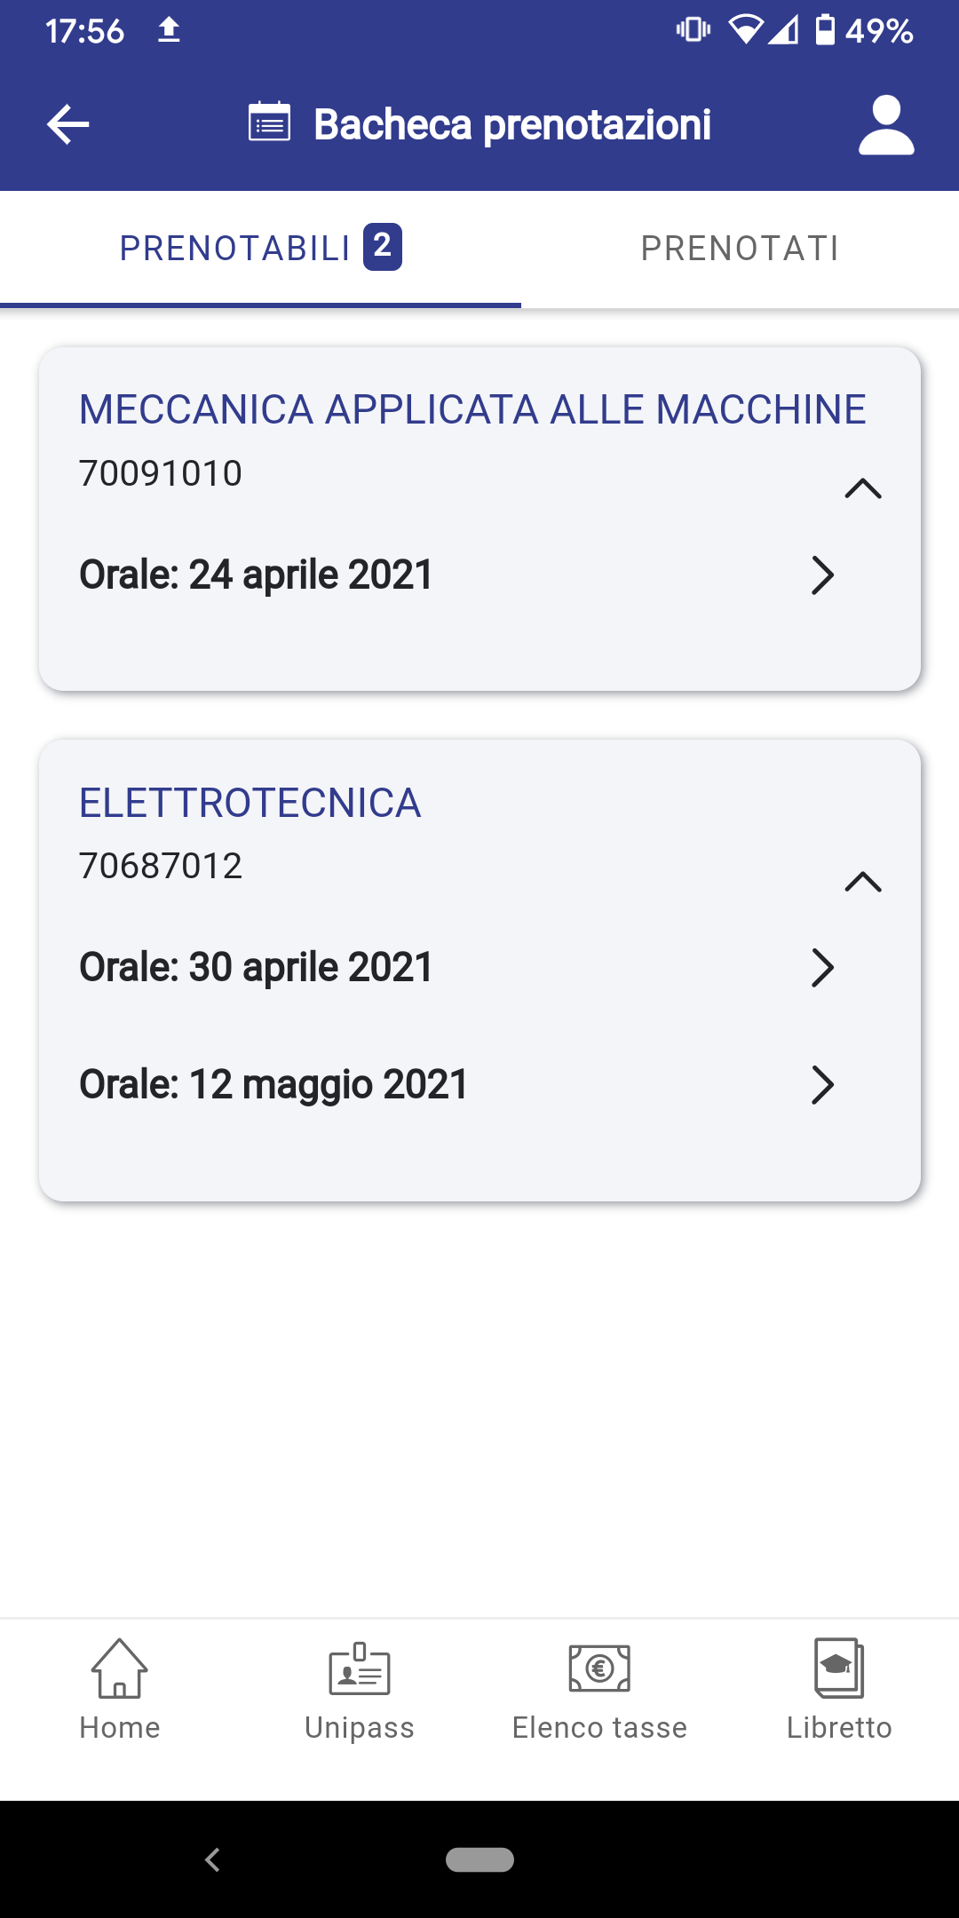Tap the back arrow in header

click(x=68, y=124)
